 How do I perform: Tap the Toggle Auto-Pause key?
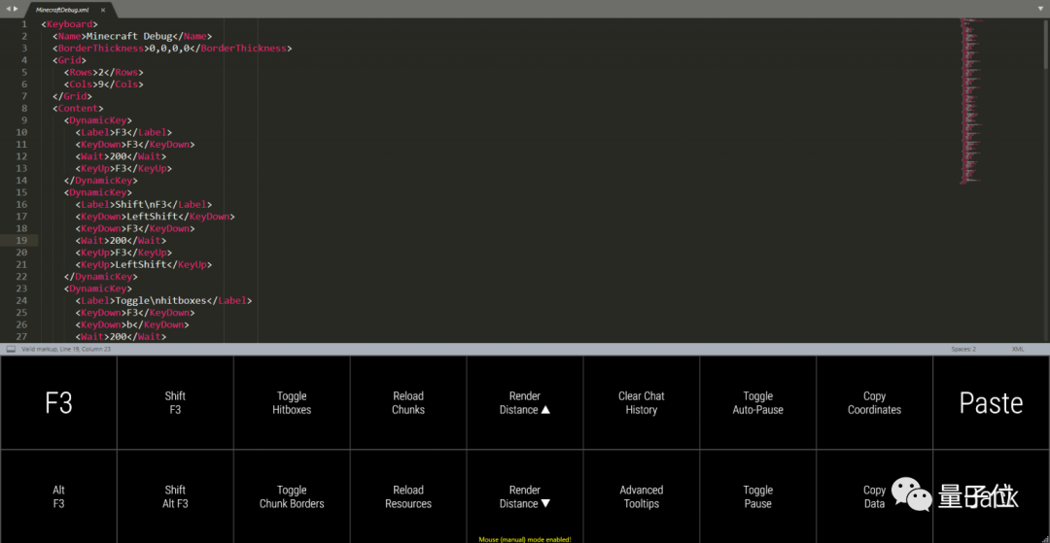point(757,402)
